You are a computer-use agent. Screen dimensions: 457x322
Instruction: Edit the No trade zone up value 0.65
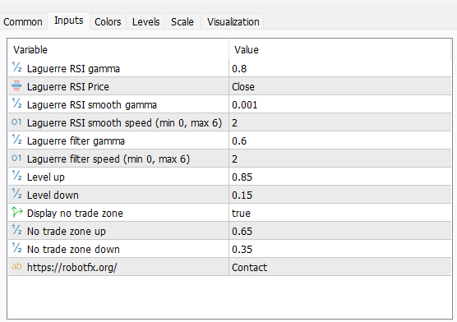coord(340,231)
